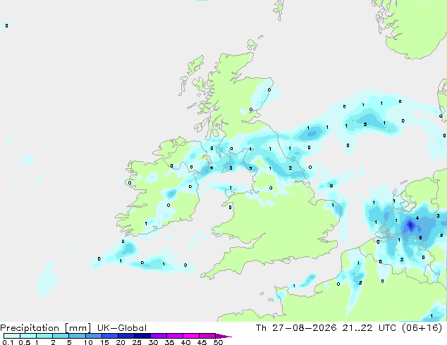Screen dimensions: 447x345
Task: Click the '20' legend scale label
Action: click(x=121, y=342)
